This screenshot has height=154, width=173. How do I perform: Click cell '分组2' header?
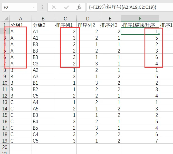43,25
